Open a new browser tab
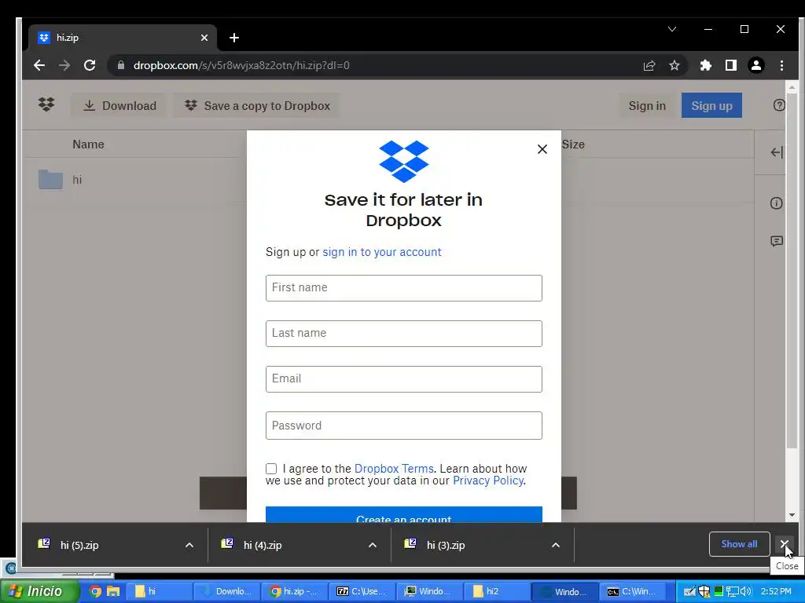The image size is (805, 603). point(234,38)
